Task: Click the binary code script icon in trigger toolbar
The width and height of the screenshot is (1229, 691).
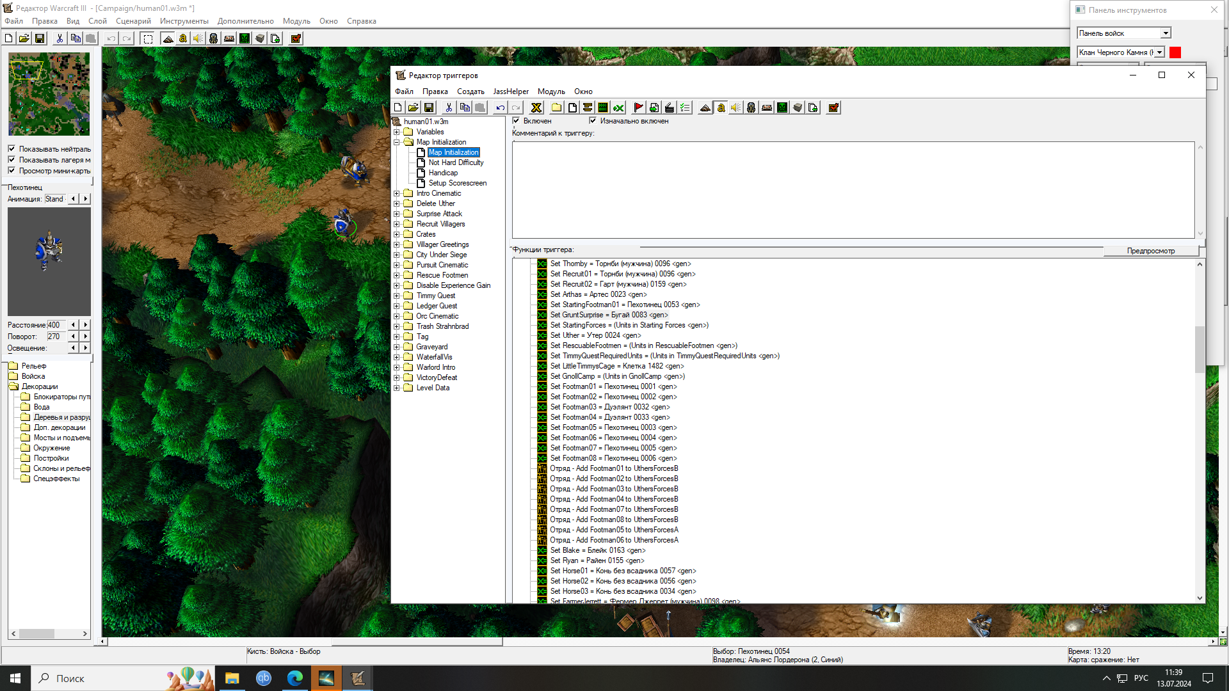Action: [603, 107]
